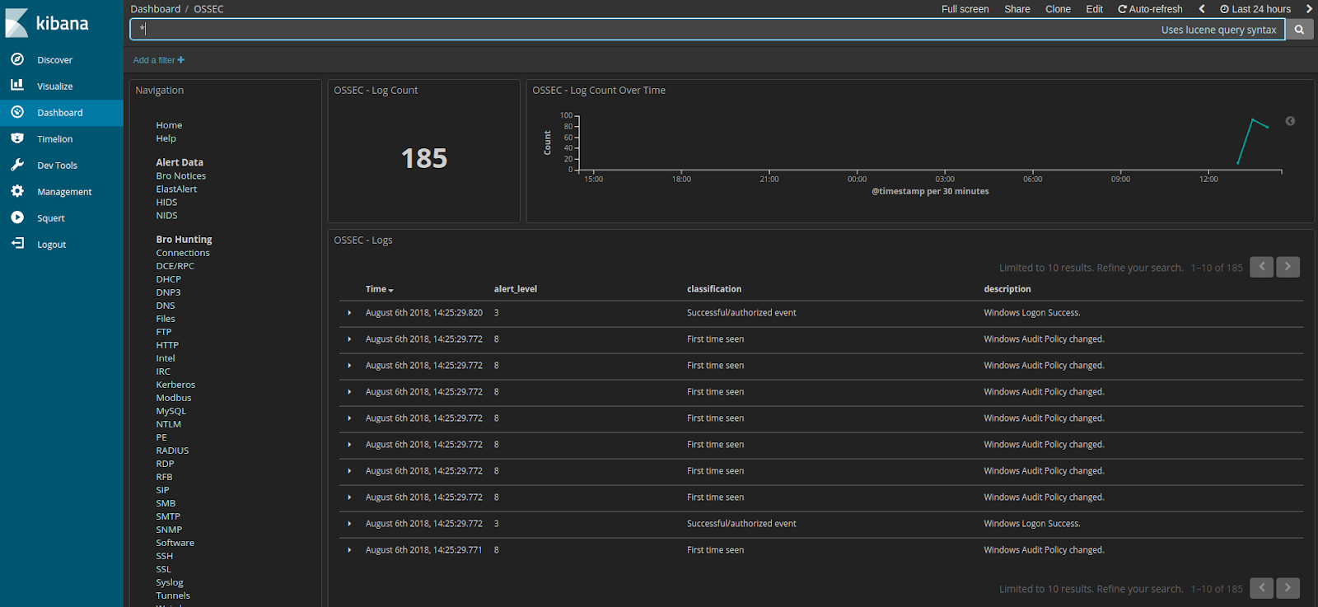Open Dev Tools wrench icon
Screen dimensions: 1318x607
[17, 165]
